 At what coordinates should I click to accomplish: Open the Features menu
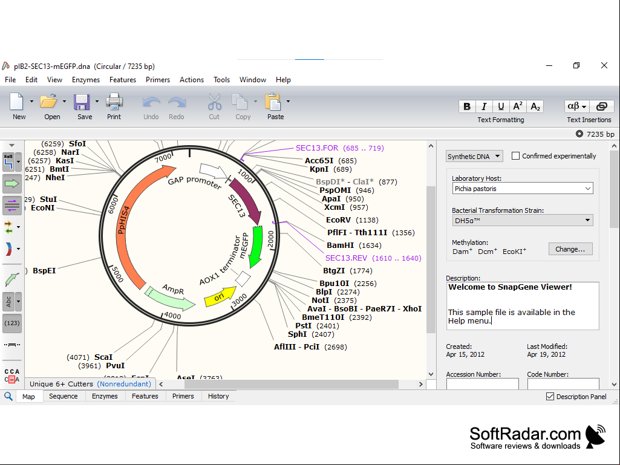click(x=123, y=80)
